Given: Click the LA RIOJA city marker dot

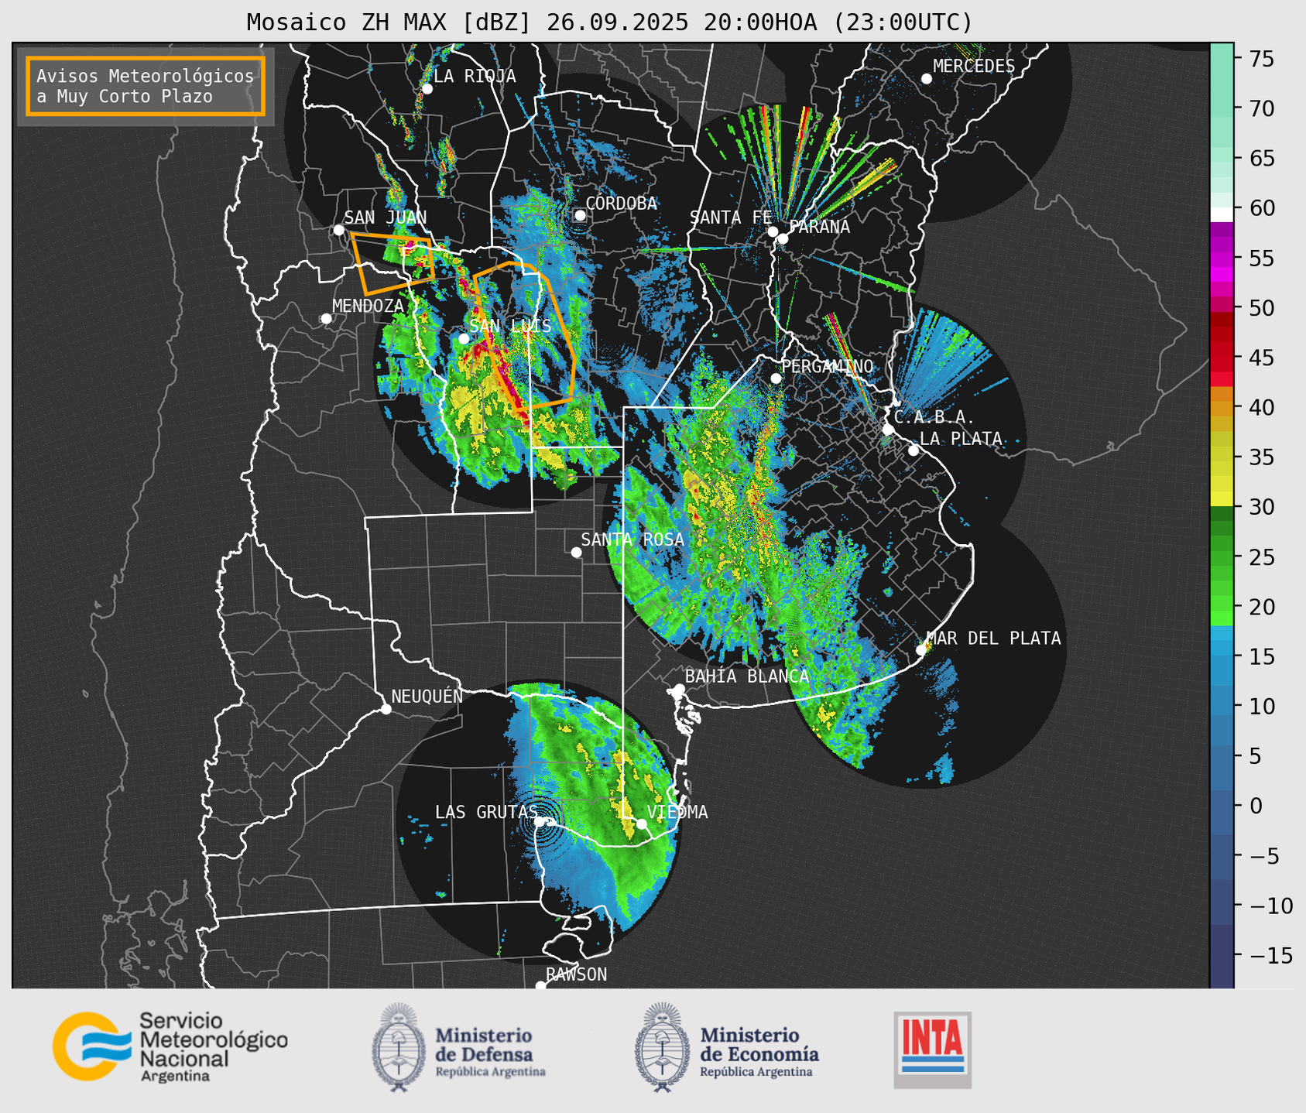Looking at the screenshot, I should pyautogui.click(x=427, y=89).
